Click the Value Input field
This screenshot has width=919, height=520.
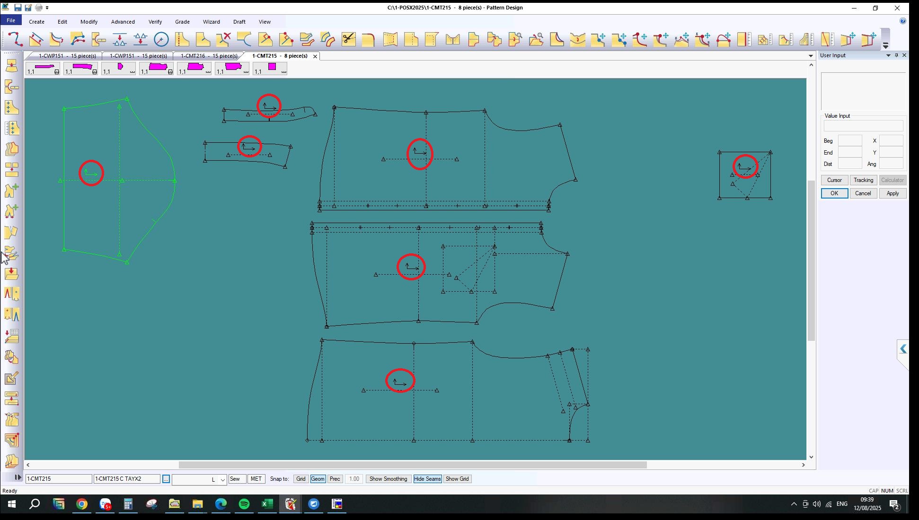coord(863,126)
